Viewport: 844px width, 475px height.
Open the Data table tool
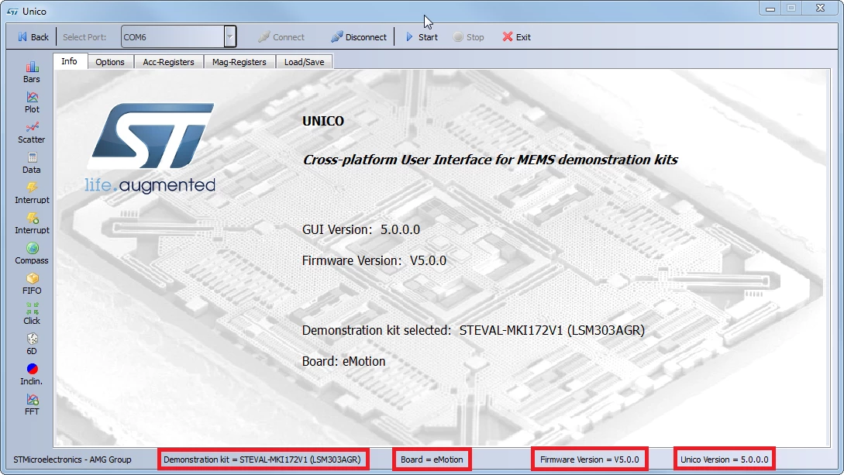[x=31, y=163]
